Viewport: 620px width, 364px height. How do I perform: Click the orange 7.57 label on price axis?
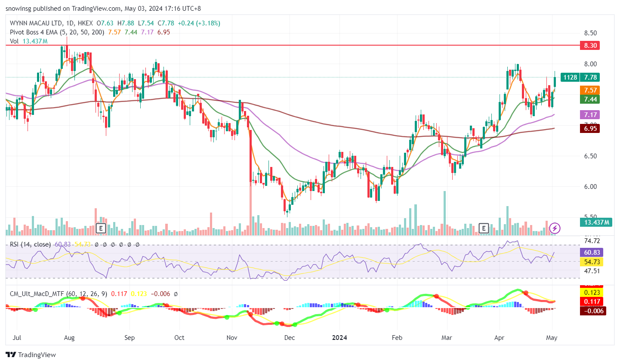591,90
